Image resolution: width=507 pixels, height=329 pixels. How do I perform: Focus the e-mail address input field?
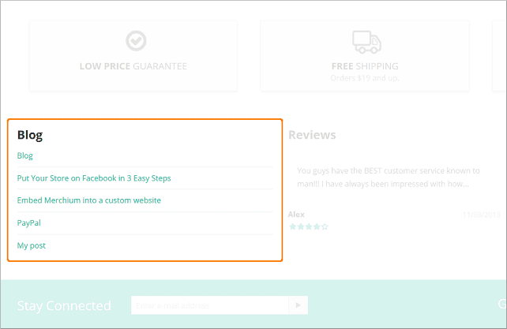point(210,305)
